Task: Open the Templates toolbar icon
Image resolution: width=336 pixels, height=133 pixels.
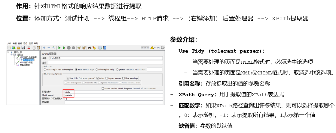Action: 14,48
